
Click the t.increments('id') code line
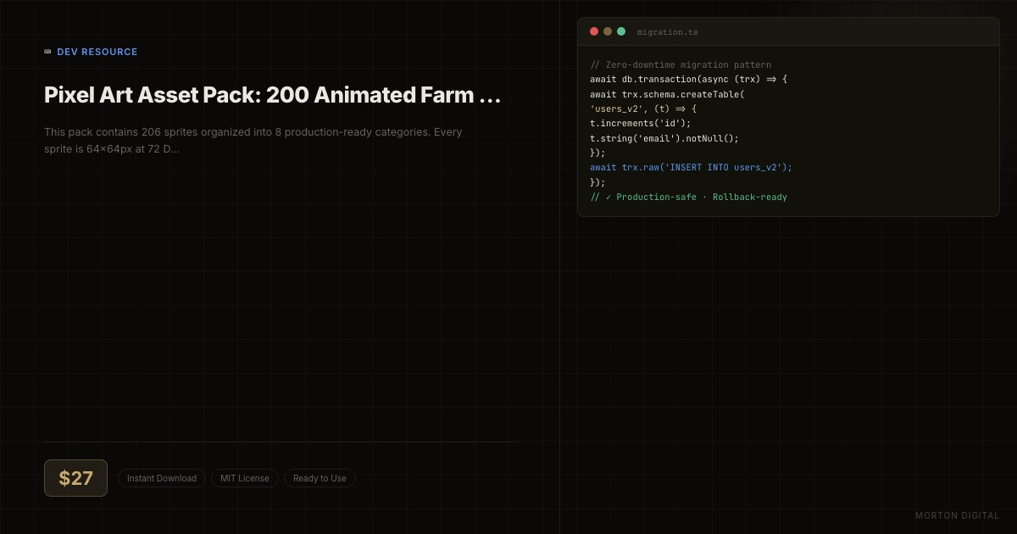(x=641, y=123)
